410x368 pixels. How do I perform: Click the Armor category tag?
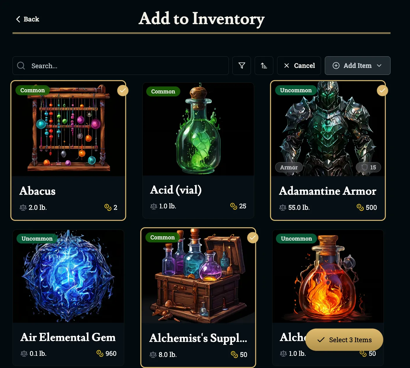pyautogui.click(x=289, y=167)
